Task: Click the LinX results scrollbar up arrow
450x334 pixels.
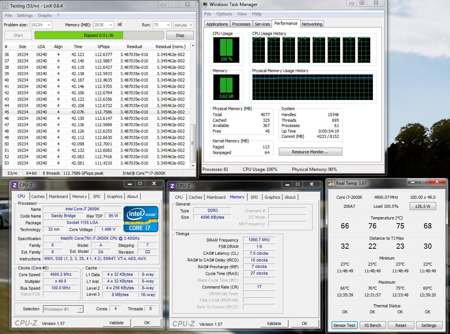Action: (x=193, y=46)
